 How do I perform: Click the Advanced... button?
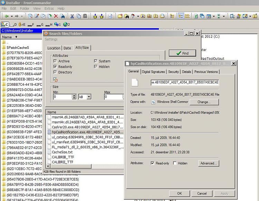pyautogui.click(x=209, y=163)
